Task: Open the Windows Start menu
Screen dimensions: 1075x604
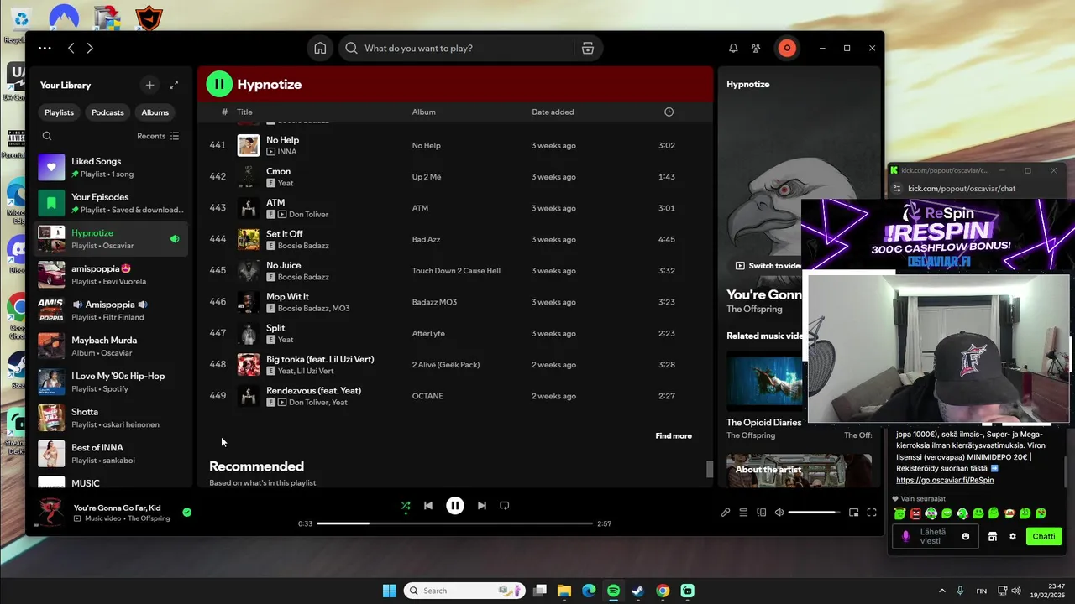Action: coord(390,591)
